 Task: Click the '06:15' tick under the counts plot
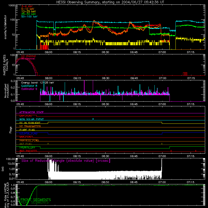[77, 52]
